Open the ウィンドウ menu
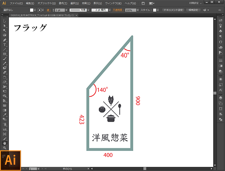 (x=113, y=3)
